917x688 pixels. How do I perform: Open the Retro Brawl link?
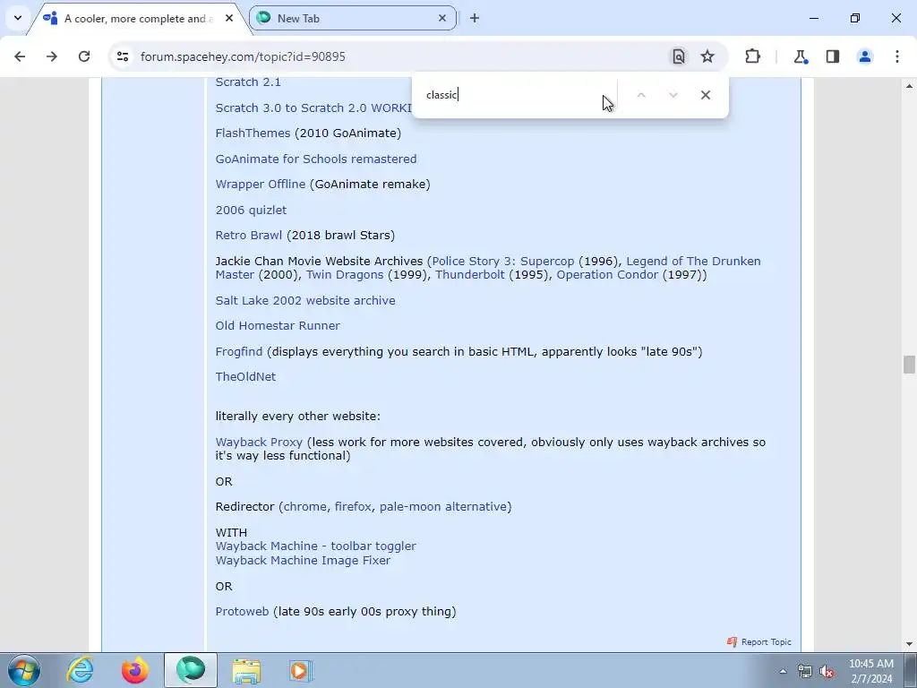pyautogui.click(x=249, y=236)
